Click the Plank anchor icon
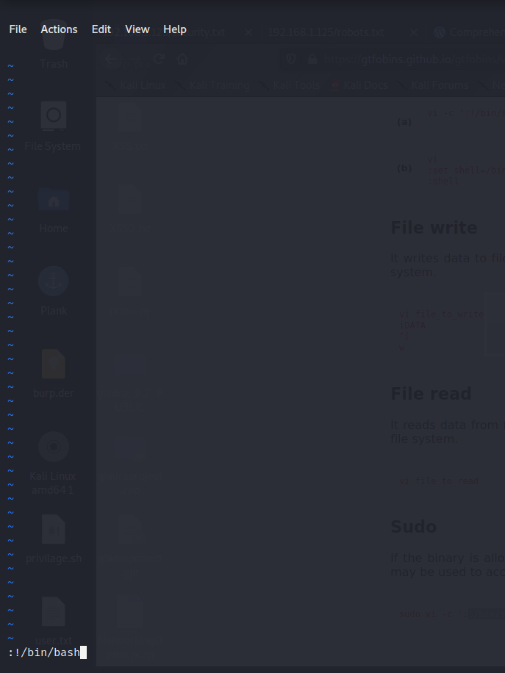The width and height of the screenshot is (505, 673). tap(54, 282)
